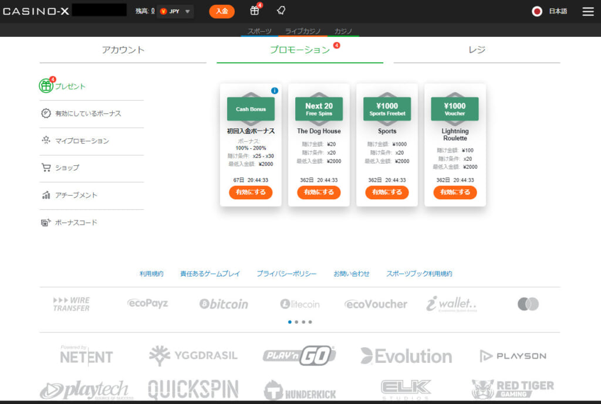Open the プロモーション tab
601x404 pixels.
(300, 50)
